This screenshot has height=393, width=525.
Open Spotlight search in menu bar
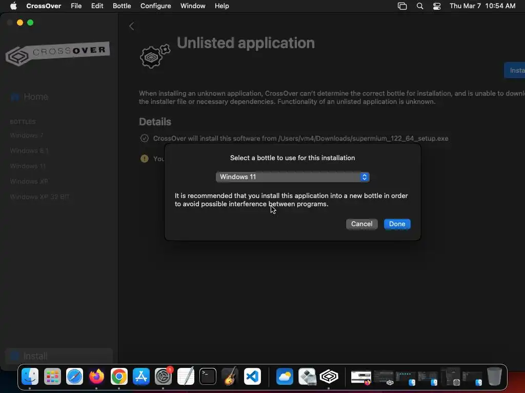point(420,6)
